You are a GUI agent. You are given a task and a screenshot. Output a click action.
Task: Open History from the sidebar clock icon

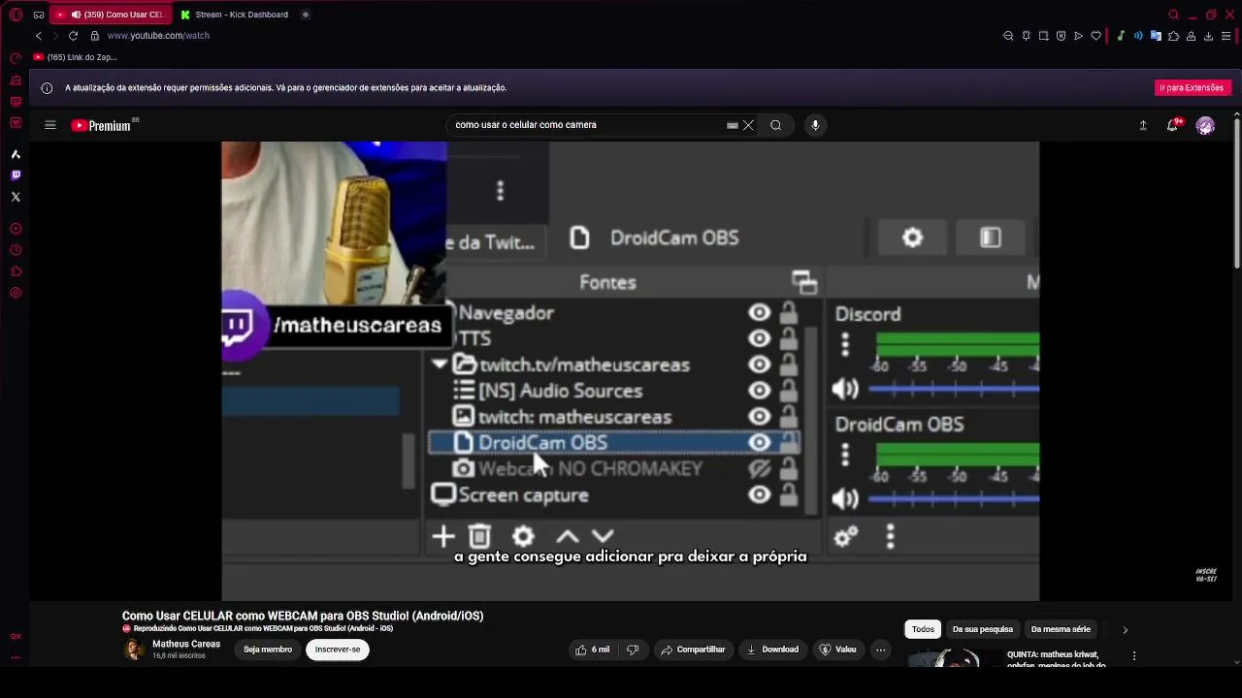click(x=16, y=250)
